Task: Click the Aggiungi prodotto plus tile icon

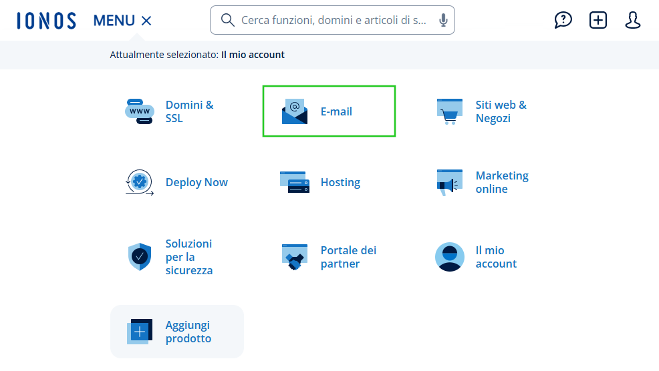Action: point(140,332)
